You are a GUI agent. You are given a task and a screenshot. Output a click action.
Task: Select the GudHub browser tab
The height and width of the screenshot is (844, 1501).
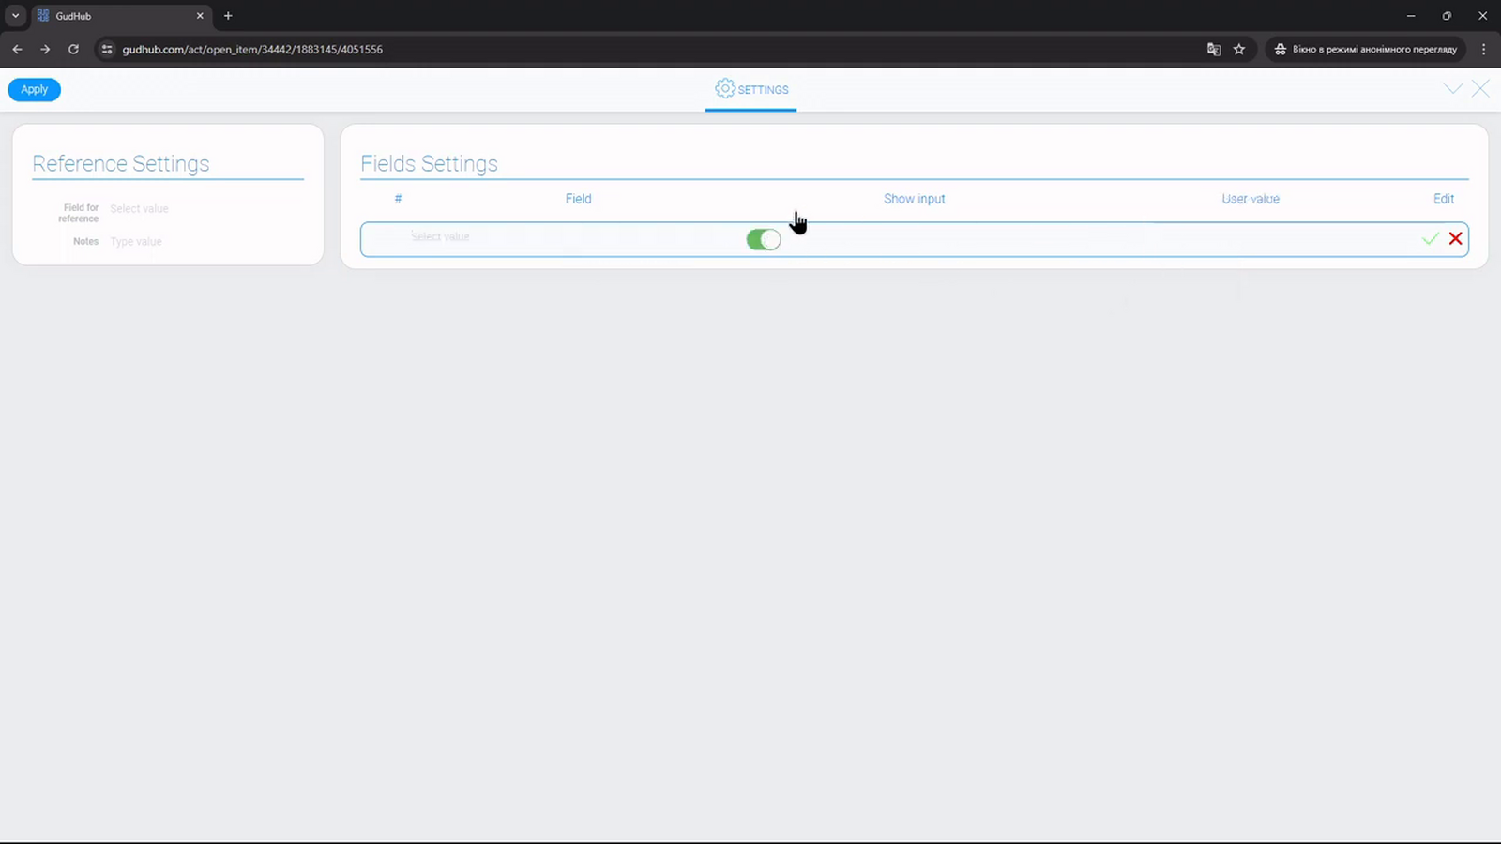[x=120, y=16]
